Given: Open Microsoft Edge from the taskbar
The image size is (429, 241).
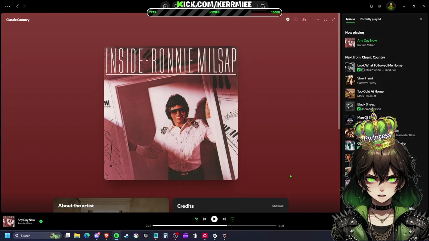Looking at the screenshot, I should point(87,236).
